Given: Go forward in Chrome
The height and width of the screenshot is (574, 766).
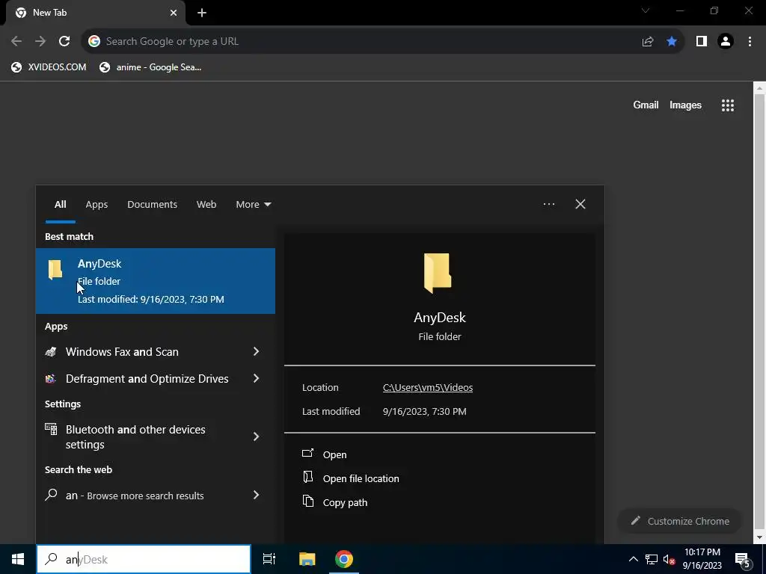Looking at the screenshot, I should 40,42.
